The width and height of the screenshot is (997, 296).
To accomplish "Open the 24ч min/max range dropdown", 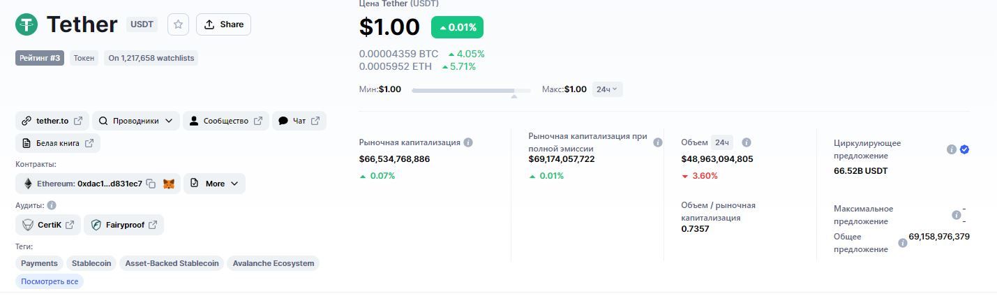I will coord(607,89).
